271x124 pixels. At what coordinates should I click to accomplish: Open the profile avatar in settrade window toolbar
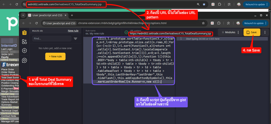point(239,4)
